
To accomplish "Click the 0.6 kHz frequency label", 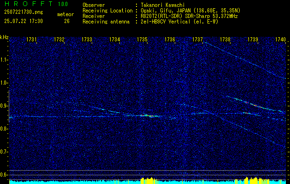I will (4, 175).
